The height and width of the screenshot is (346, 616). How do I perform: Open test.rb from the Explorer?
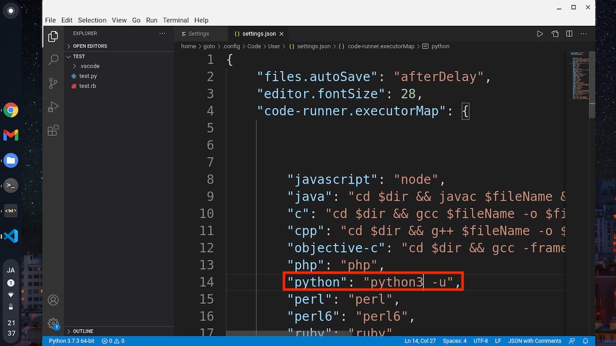[x=87, y=86]
